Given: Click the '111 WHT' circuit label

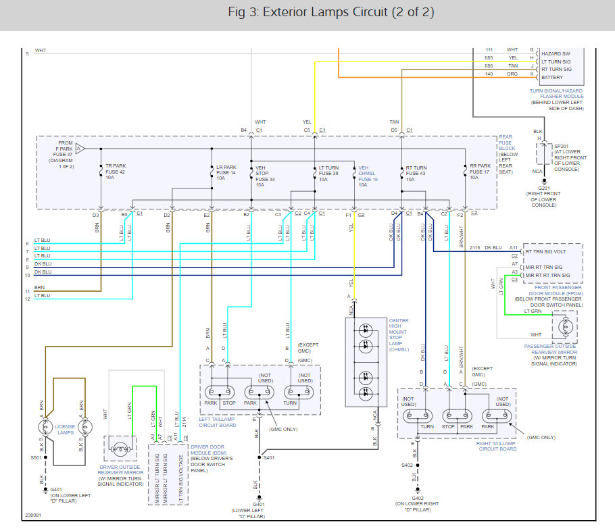Looking at the screenshot, I should (x=501, y=50).
